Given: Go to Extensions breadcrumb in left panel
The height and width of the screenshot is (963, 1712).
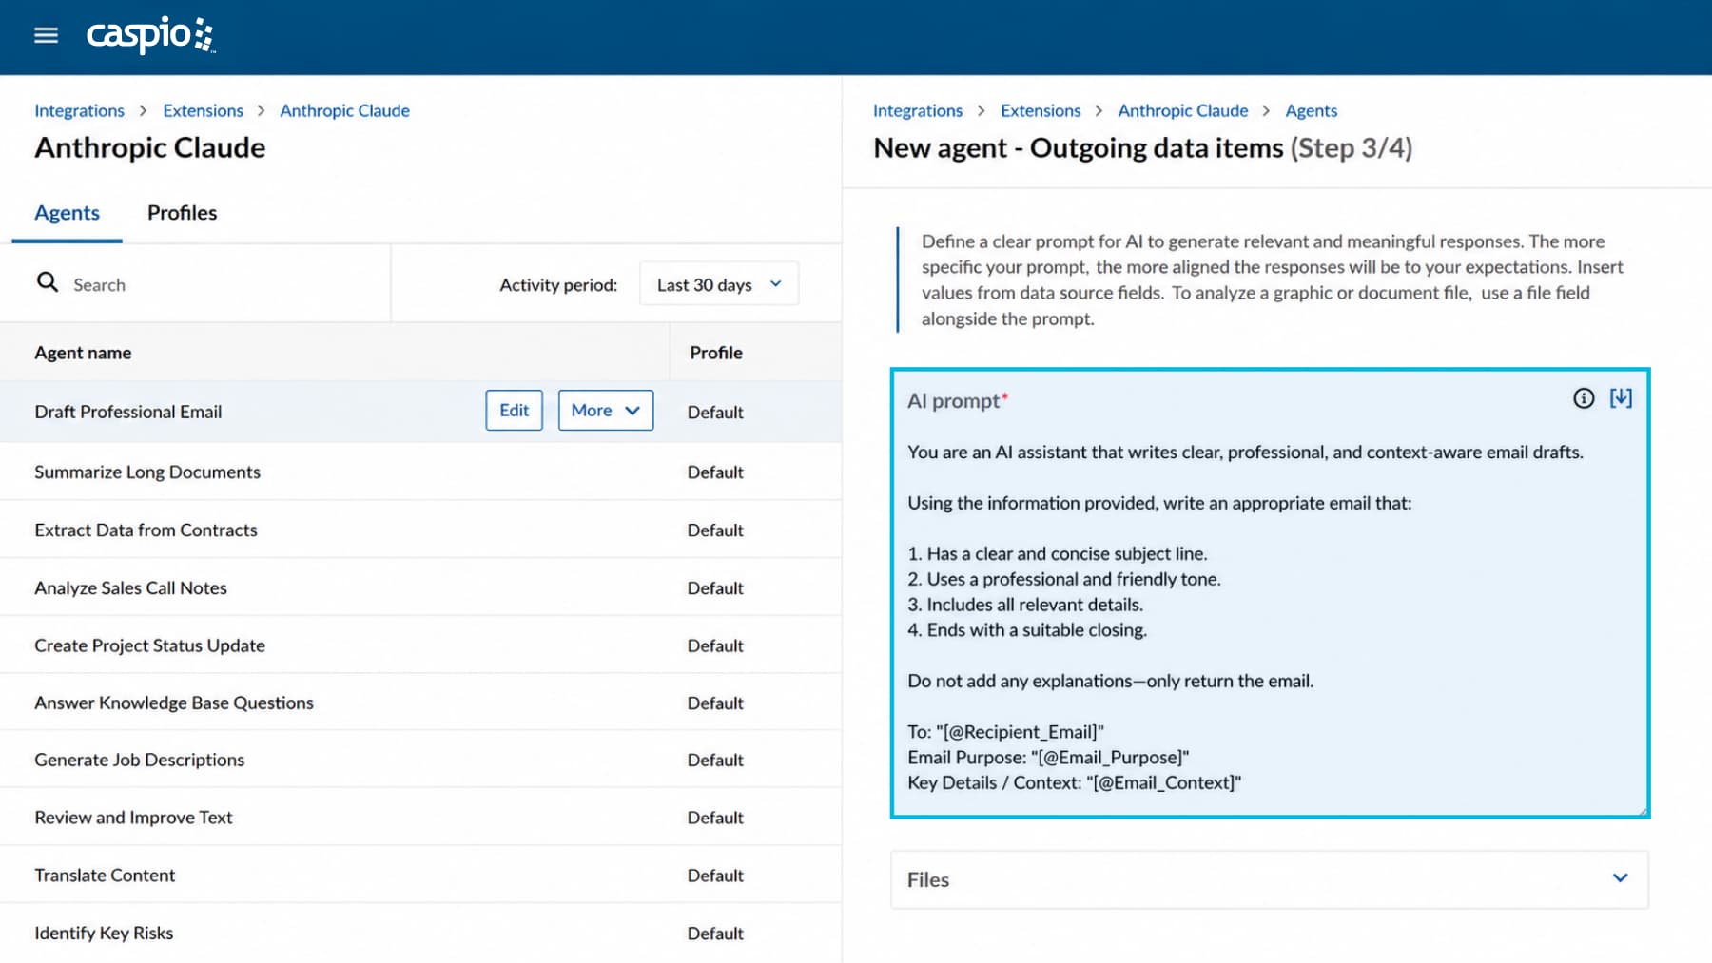Looking at the screenshot, I should [203, 111].
